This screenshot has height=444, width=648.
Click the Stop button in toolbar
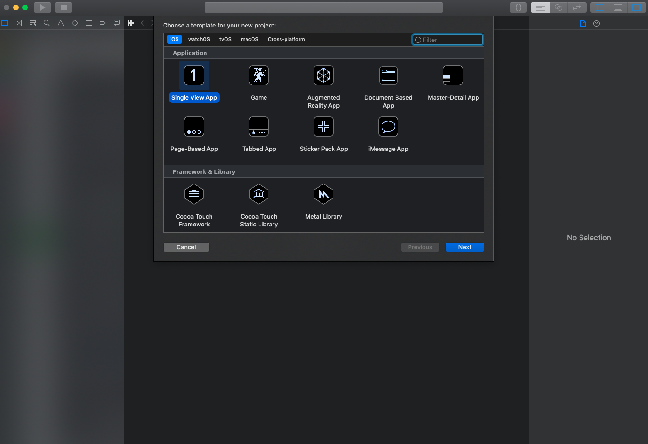[x=64, y=7]
